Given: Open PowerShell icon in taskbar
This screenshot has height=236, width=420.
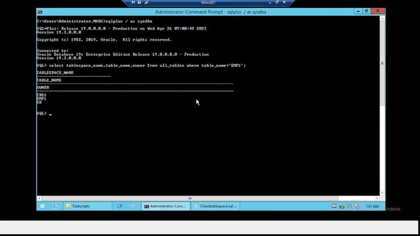Looking at the screenshot, I should tap(119, 206).
